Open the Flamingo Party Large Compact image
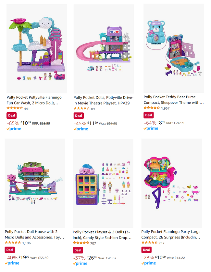The width and height of the screenshot is (211, 272). (171, 183)
